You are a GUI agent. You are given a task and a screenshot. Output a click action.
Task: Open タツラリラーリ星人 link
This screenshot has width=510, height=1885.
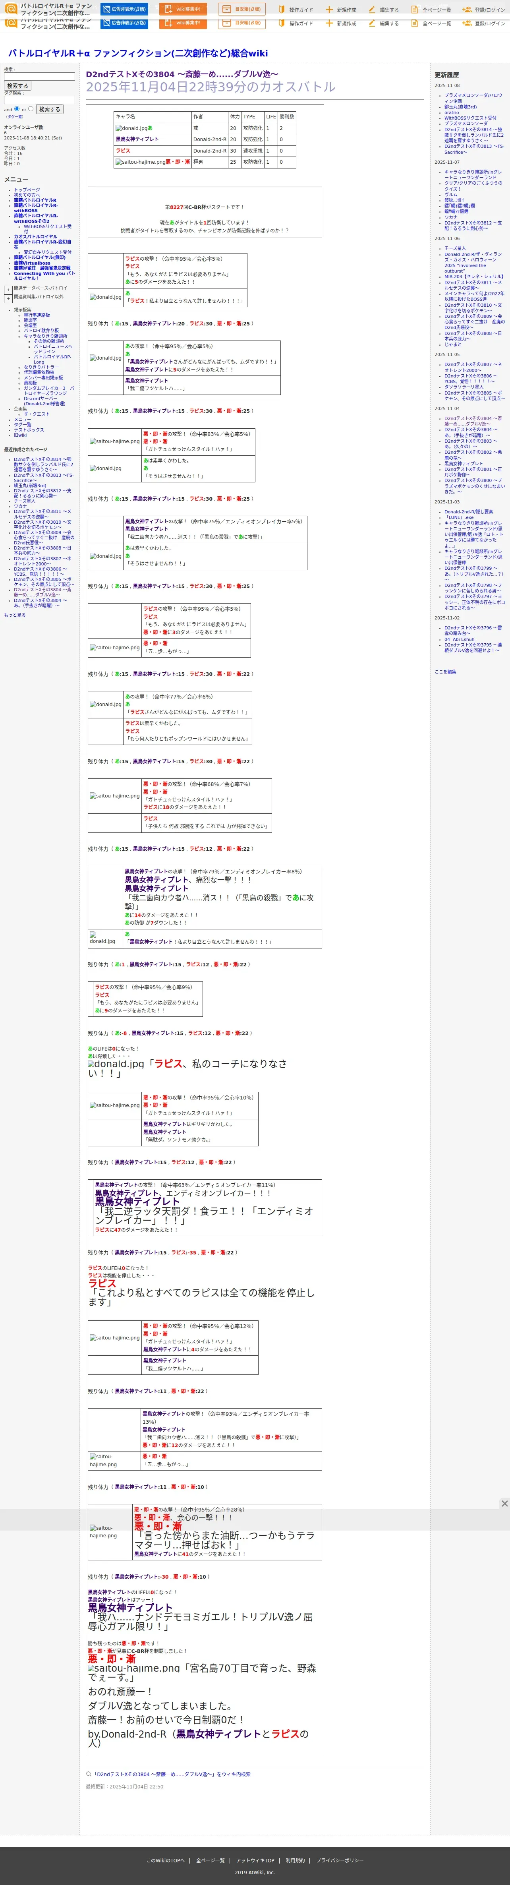click(463, 387)
